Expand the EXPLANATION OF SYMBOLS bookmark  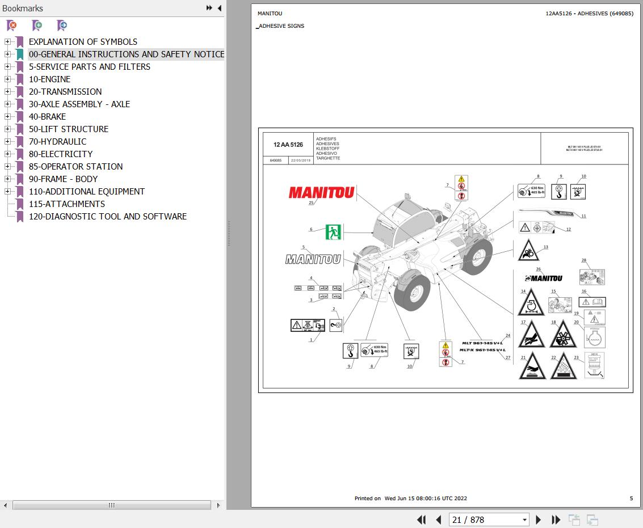(x=7, y=41)
